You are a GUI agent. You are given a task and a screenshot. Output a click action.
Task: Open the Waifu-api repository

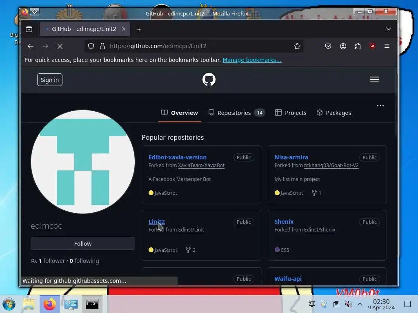288,279
